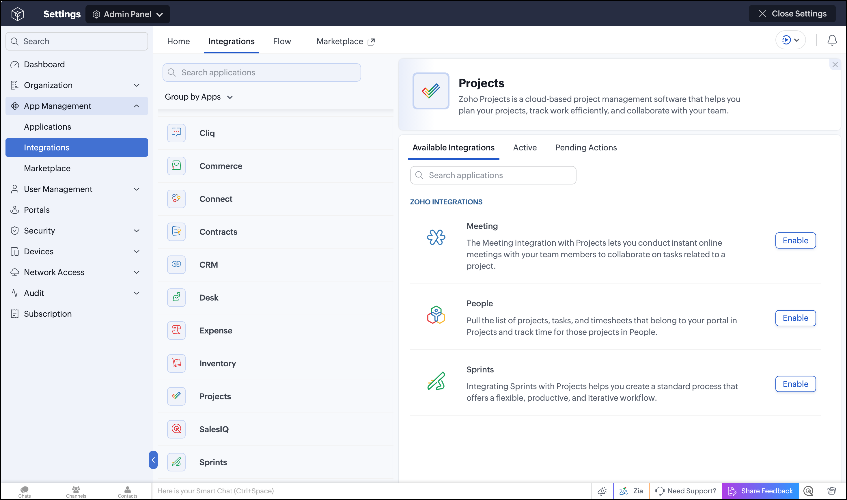847x500 pixels.
Task: Switch to the Home tab
Action: point(178,41)
